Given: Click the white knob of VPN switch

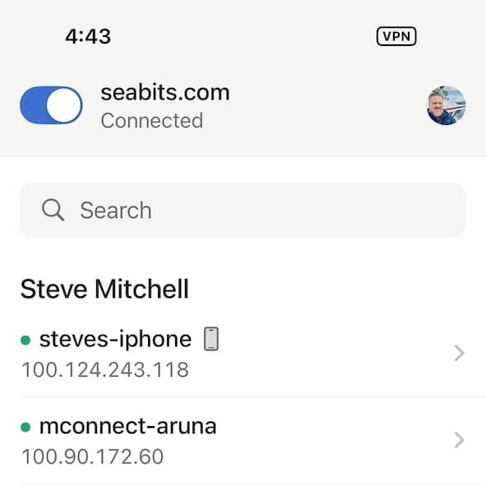Looking at the screenshot, I should click(63, 105).
